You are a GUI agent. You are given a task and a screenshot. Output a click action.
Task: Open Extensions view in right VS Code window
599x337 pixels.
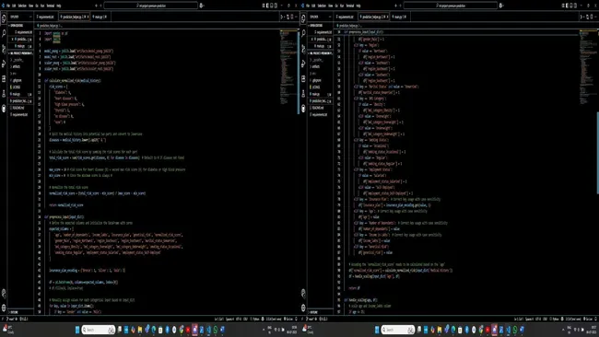pos(303,78)
